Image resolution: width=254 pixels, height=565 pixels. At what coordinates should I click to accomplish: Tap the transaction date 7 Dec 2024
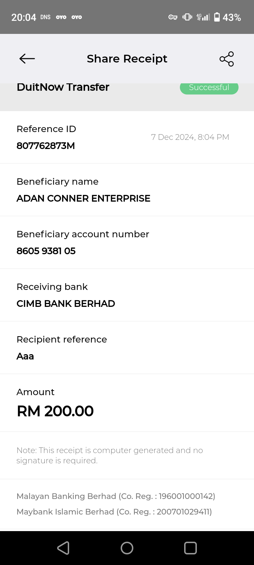[x=190, y=137]
